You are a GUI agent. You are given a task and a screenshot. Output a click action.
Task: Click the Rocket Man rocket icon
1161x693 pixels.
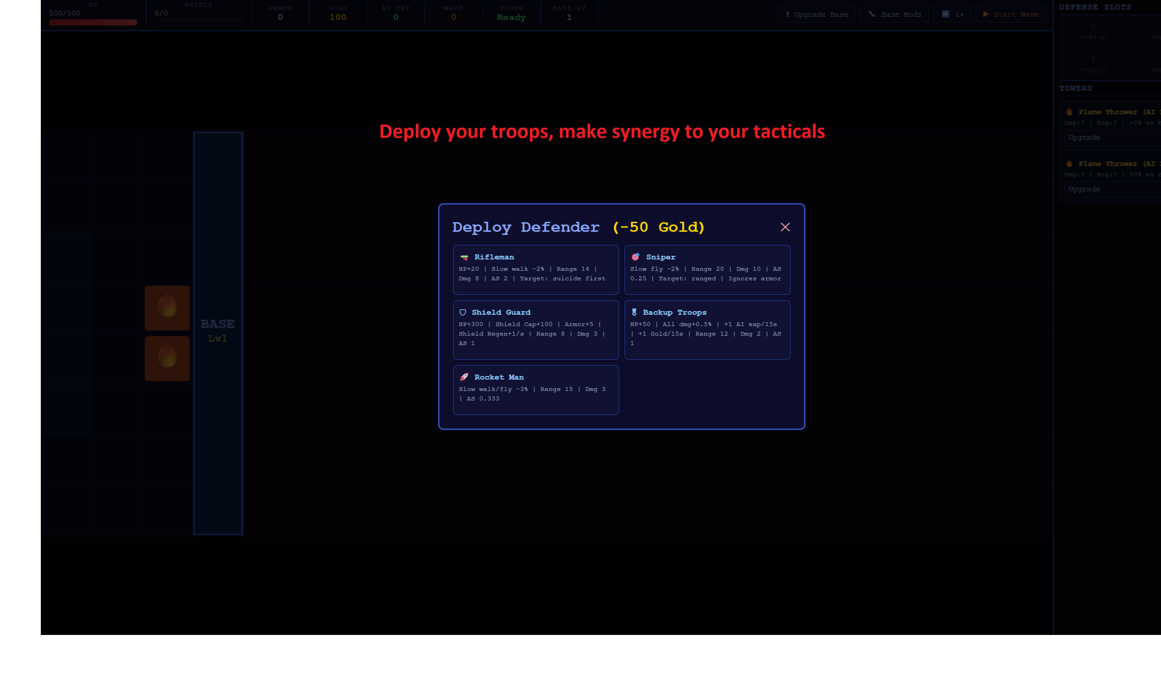coord(464,377)
